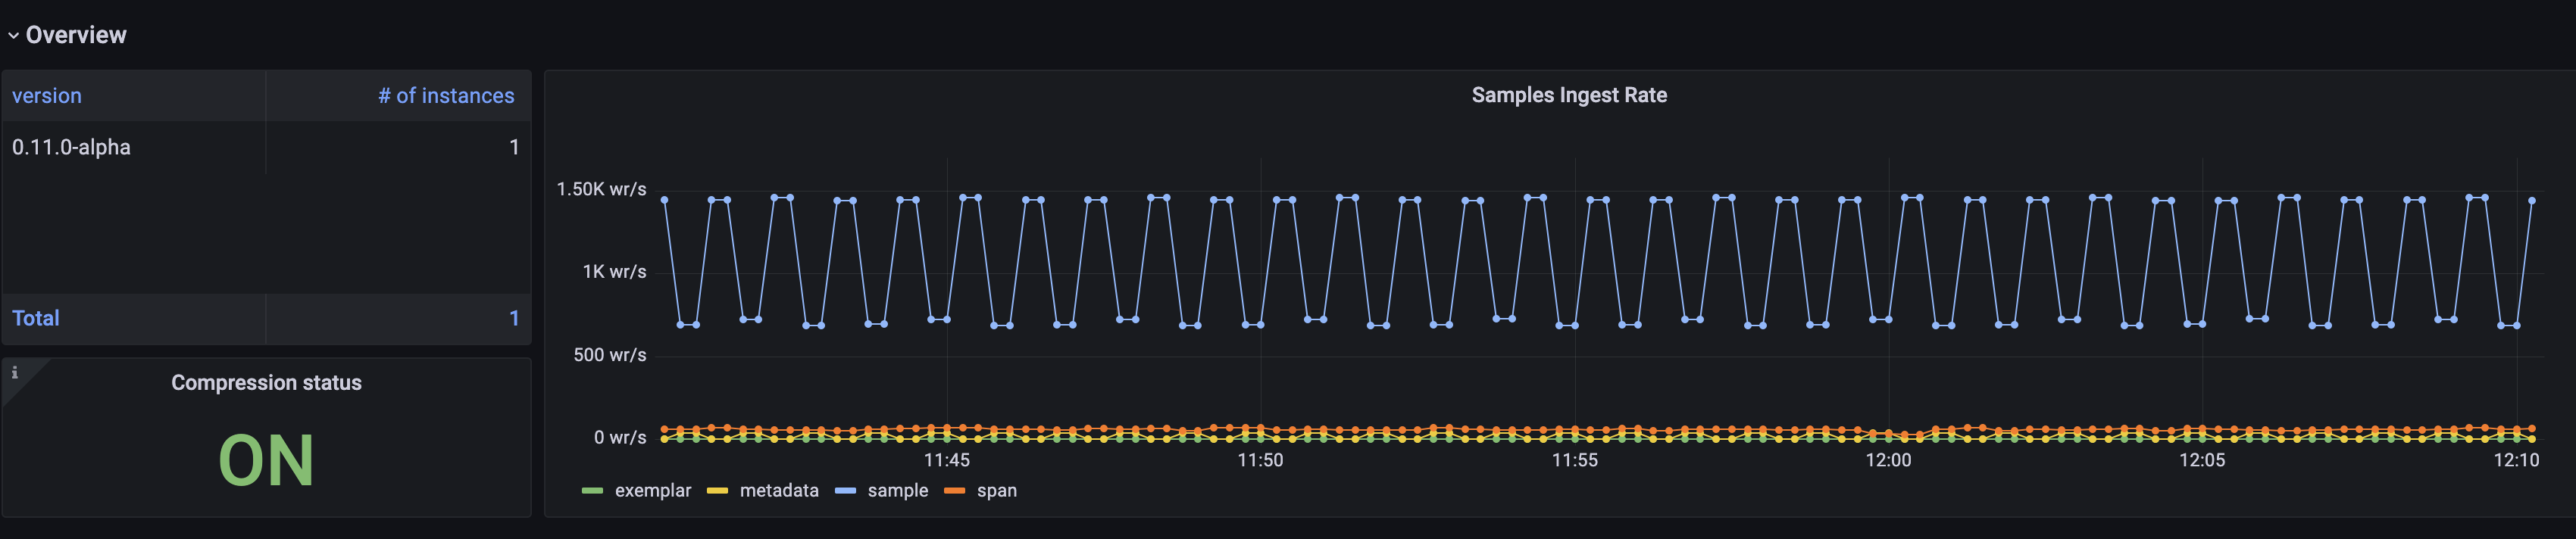Image resolution: width=2576 pixels, height=539 pixels.
Task: Collapse the Overview row chevron
Action: coord(13,36)
